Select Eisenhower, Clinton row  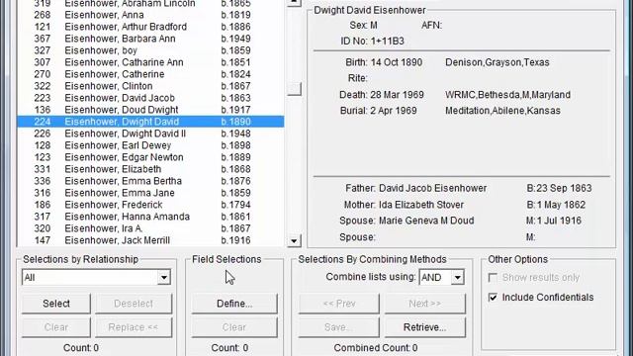[150, 86]
